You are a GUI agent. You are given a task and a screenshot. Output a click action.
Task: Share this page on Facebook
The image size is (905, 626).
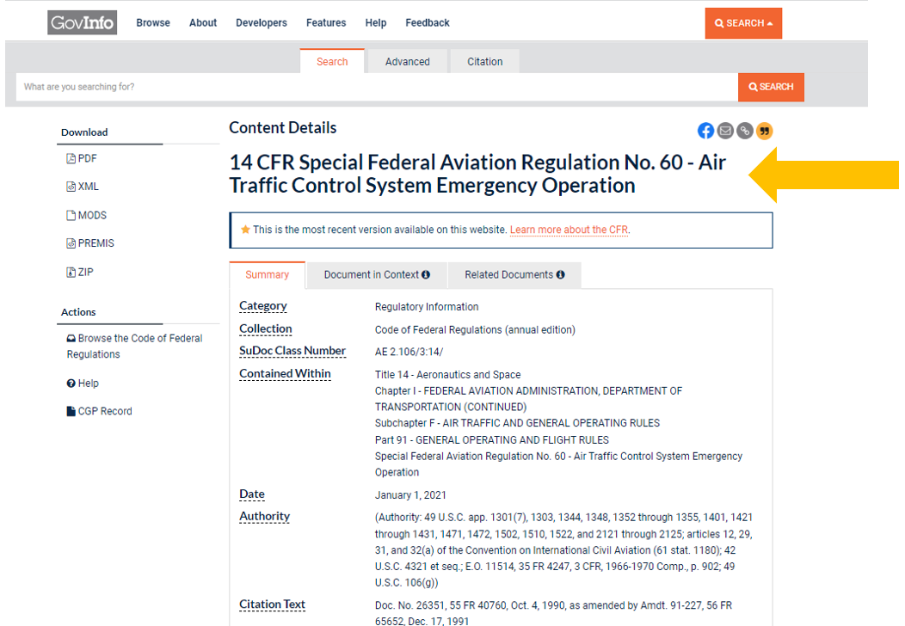pos(705,131)
